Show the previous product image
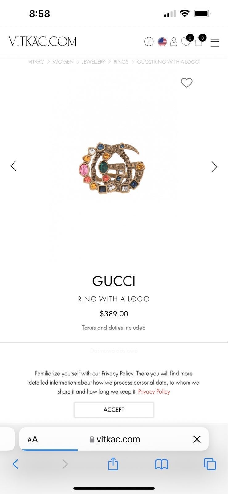Screen dimensions: 228x494 pos(14,166)
